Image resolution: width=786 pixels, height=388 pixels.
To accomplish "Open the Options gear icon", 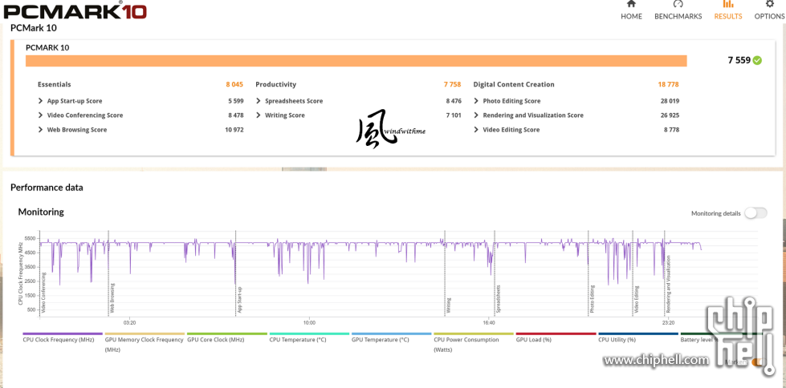I will [x=769, y=4].
